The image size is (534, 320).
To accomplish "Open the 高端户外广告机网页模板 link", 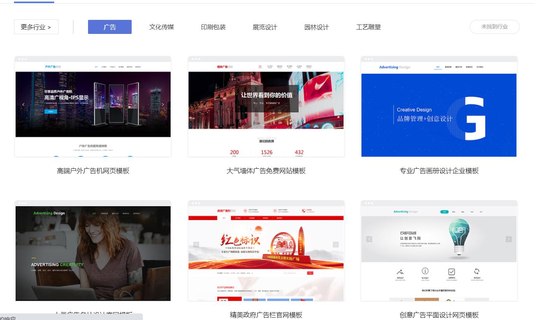I will [x=92, y=171].
